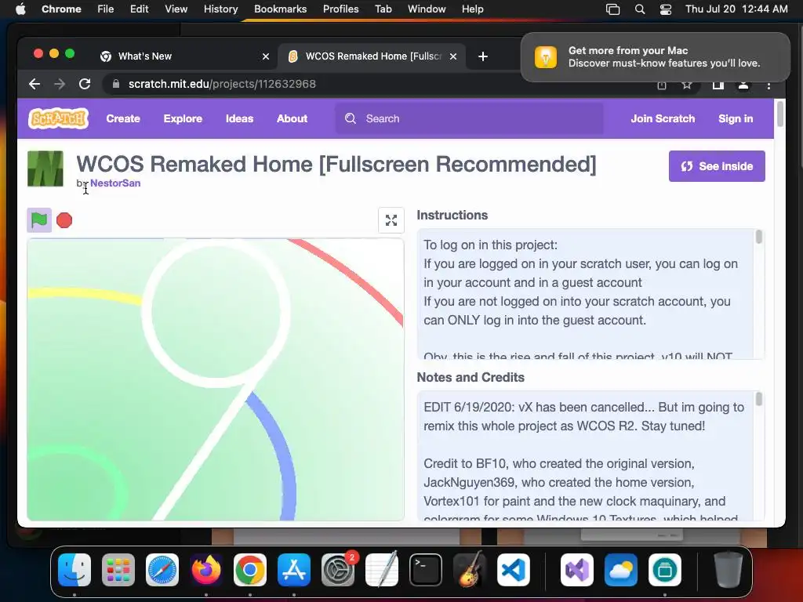Open System Settings from the Dock
Viewport: 803px width, 602px height.
[x=338, y=570]
